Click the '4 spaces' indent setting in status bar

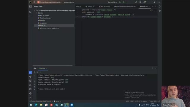pos(144,101)
